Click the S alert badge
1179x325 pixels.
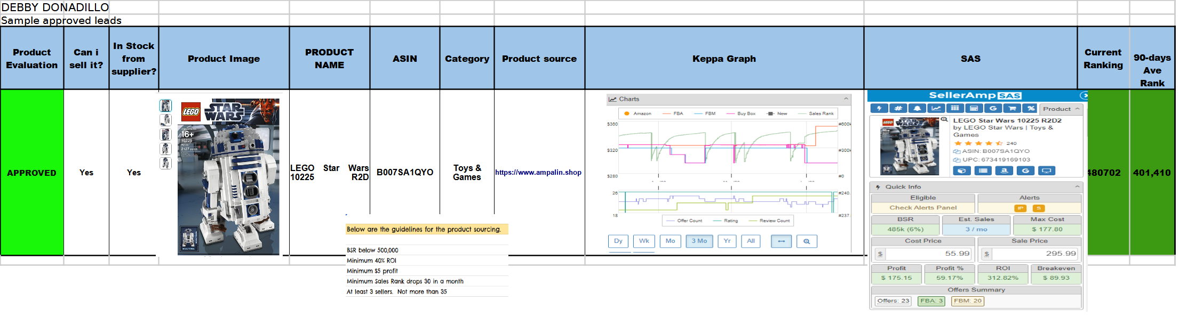[x=1039, y=208]
